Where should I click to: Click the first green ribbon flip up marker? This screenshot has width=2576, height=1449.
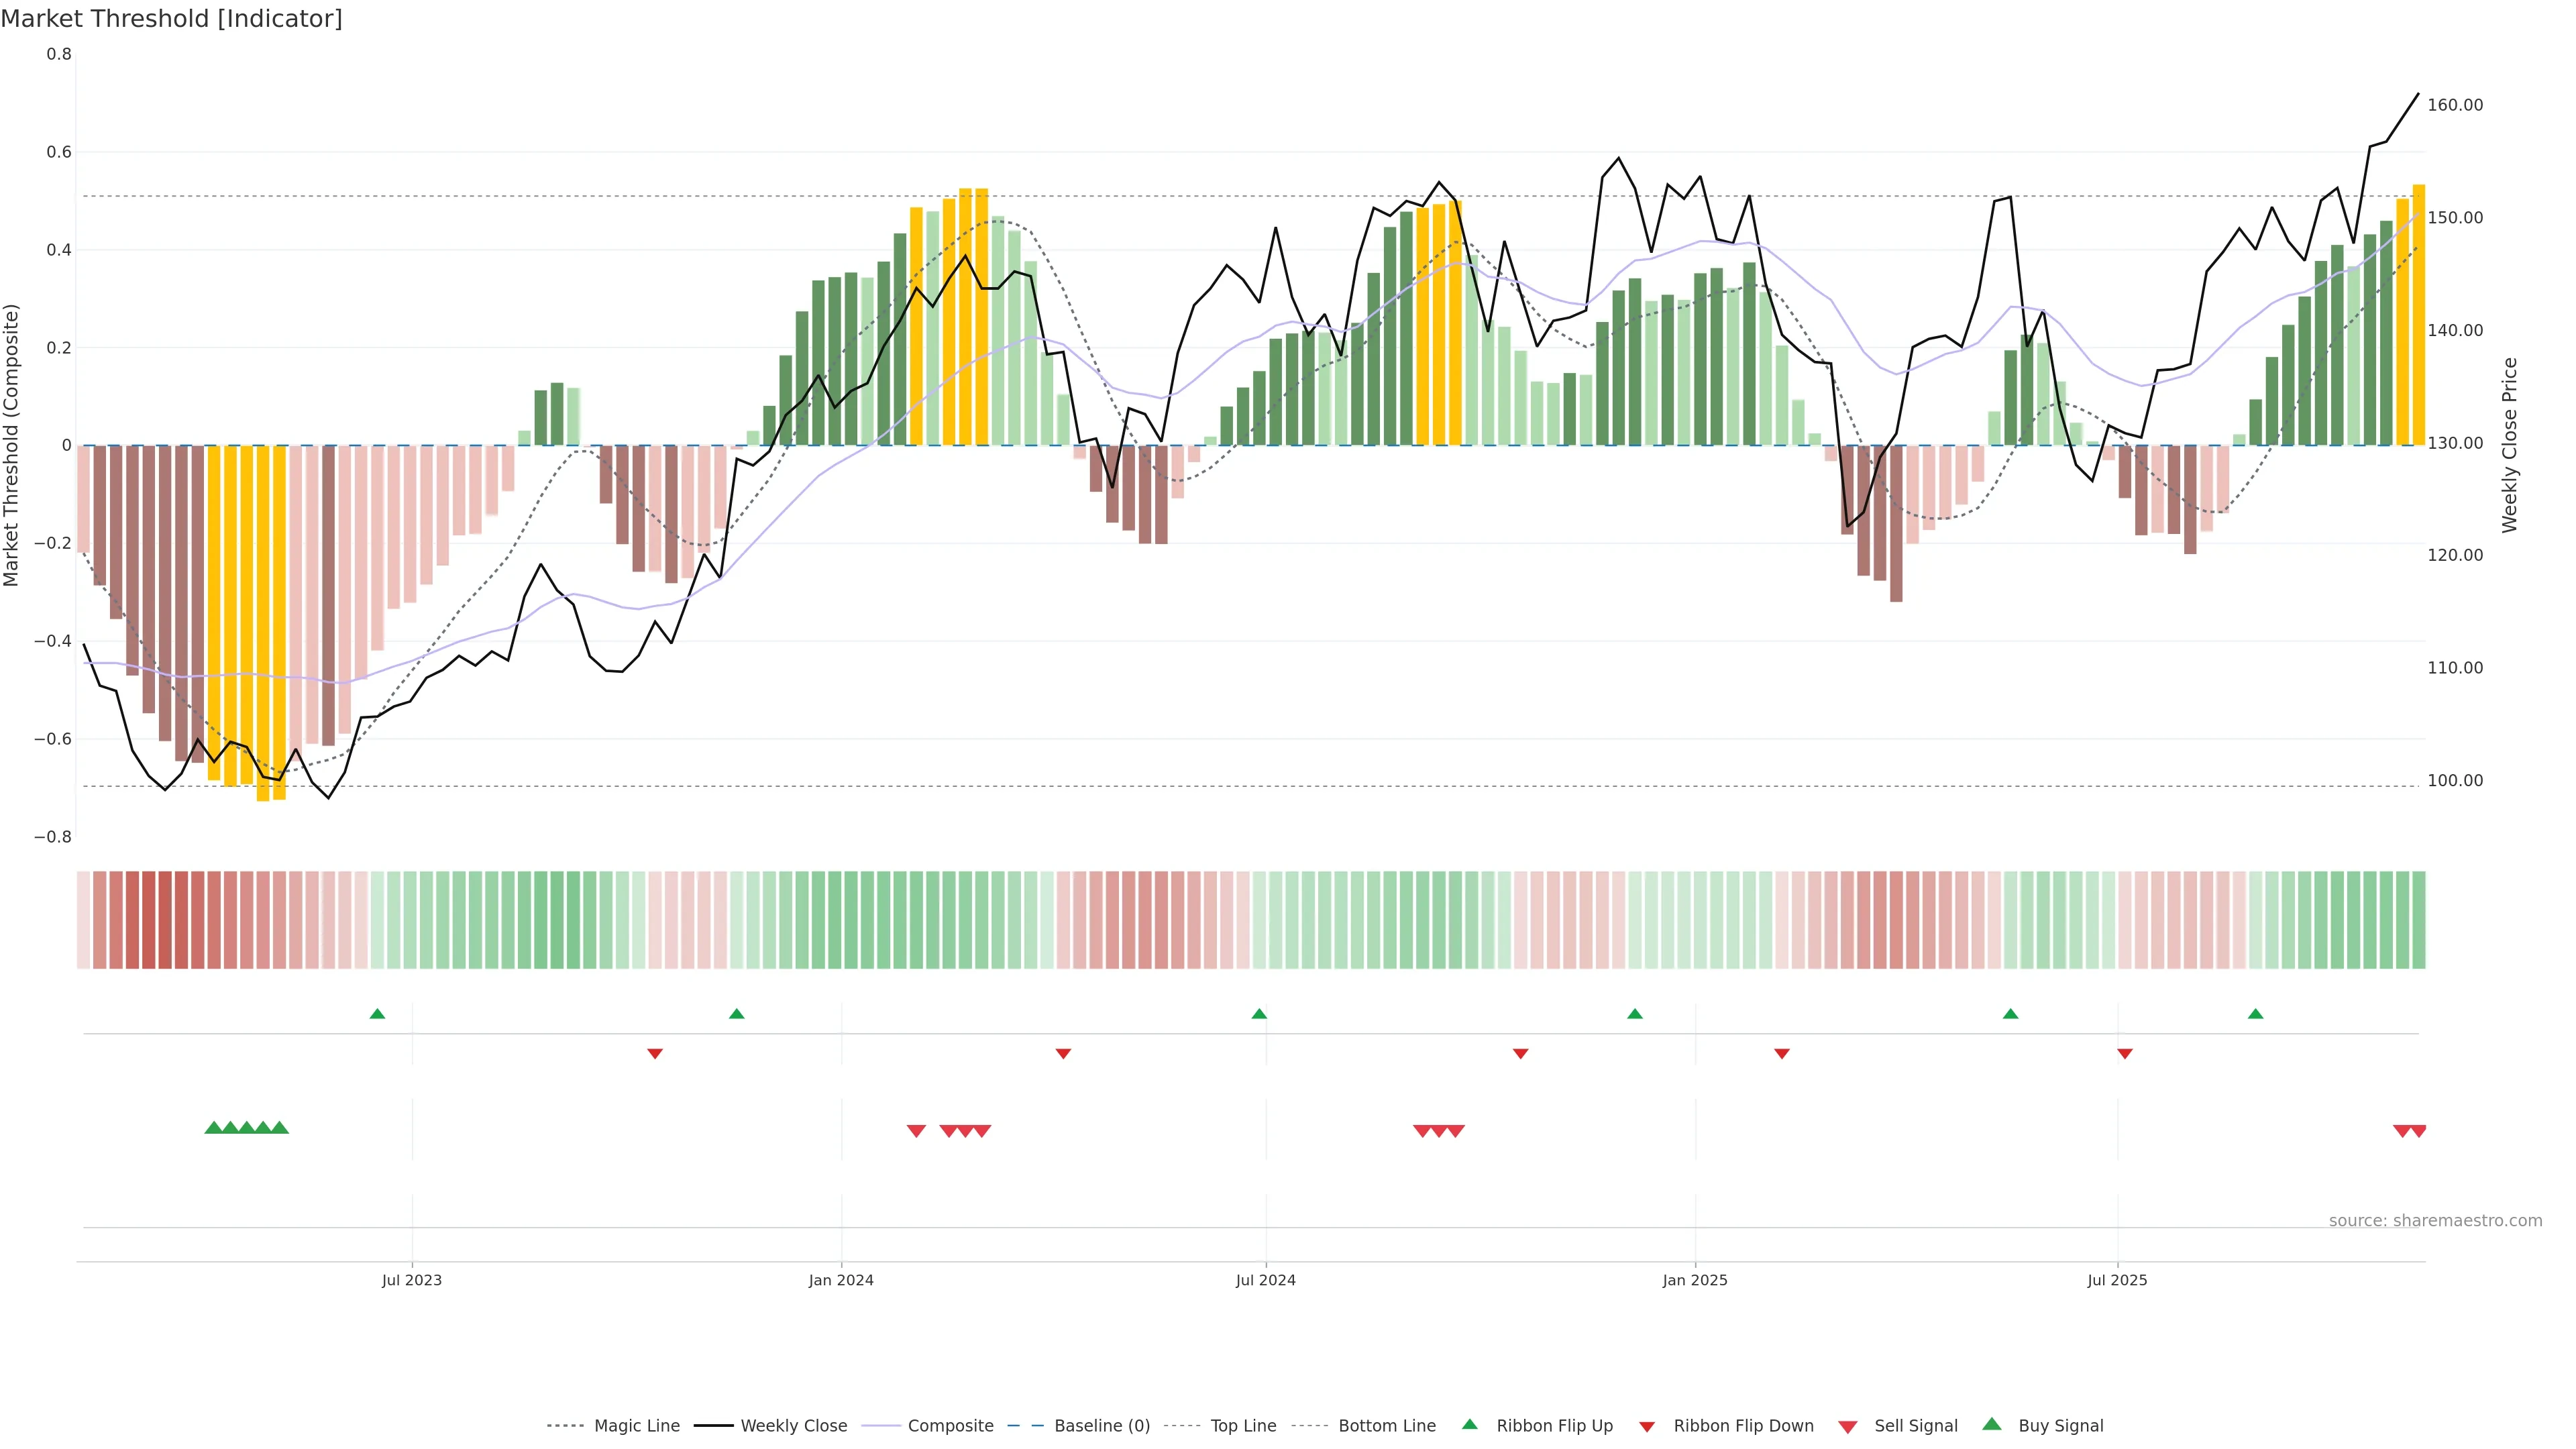(377, 1014)
